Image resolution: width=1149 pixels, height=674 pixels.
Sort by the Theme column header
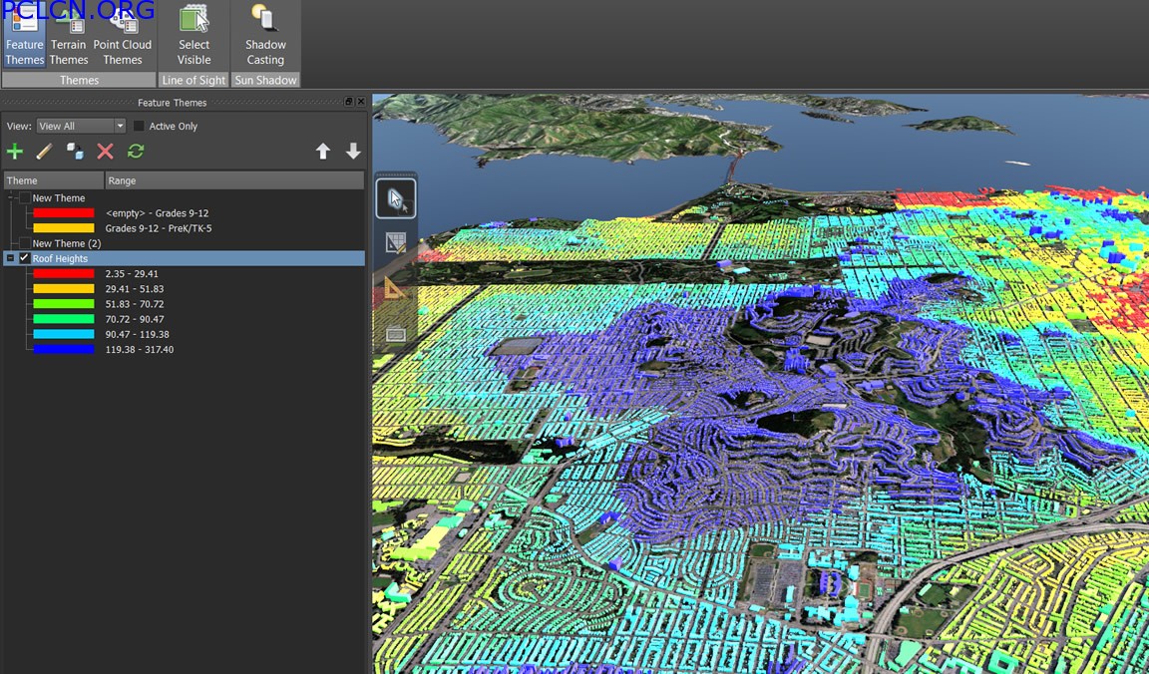pyautogui.click(x=54, y=180)
